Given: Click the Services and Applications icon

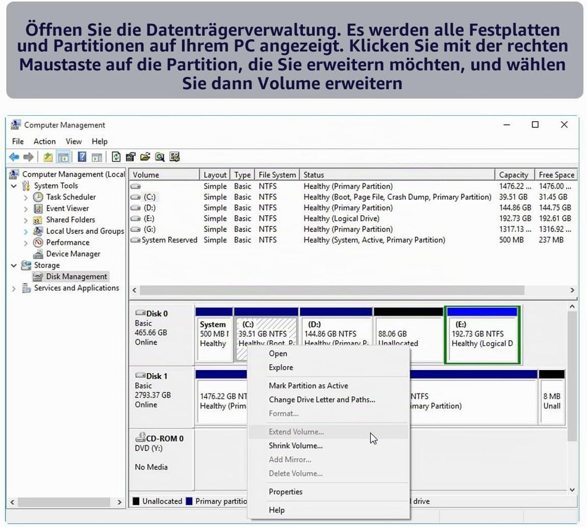Looking at the screenshot, I should [x=26, y=288].
